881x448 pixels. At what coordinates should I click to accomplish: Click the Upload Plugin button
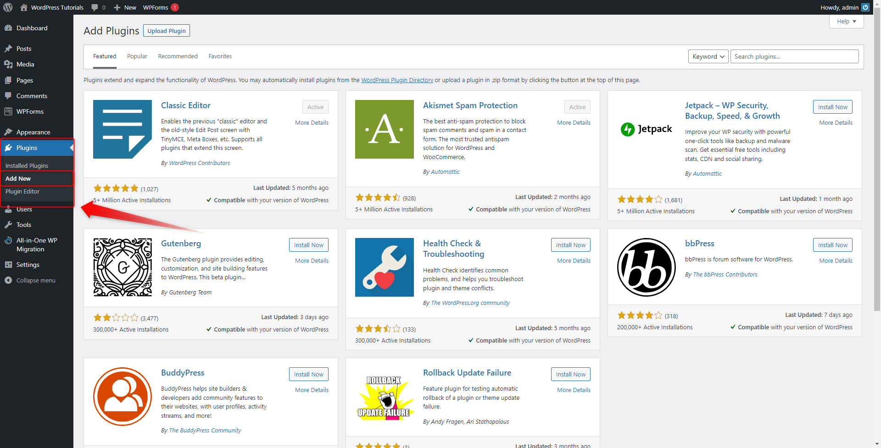[x=167, y=31]
